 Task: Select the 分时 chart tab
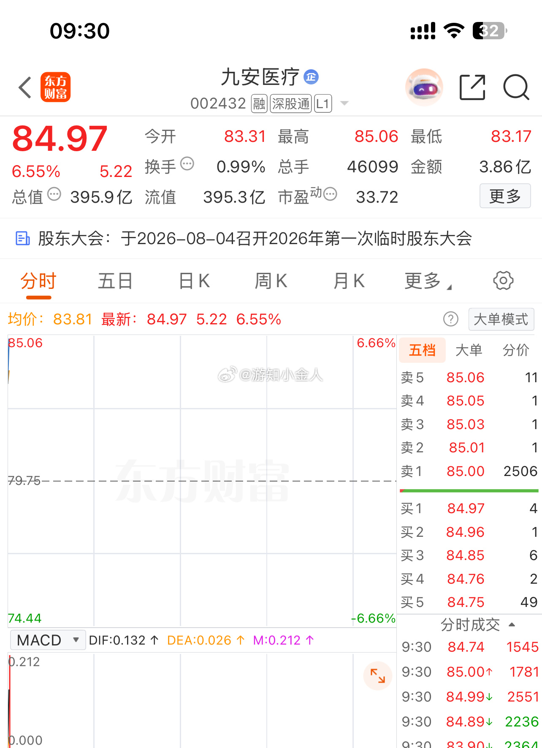coord(38,281)
